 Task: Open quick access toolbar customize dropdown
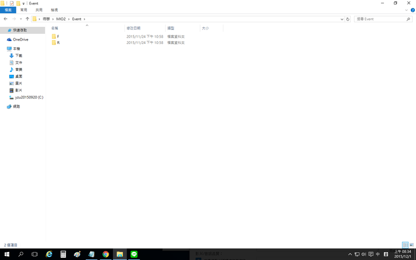tap(23, 3)
